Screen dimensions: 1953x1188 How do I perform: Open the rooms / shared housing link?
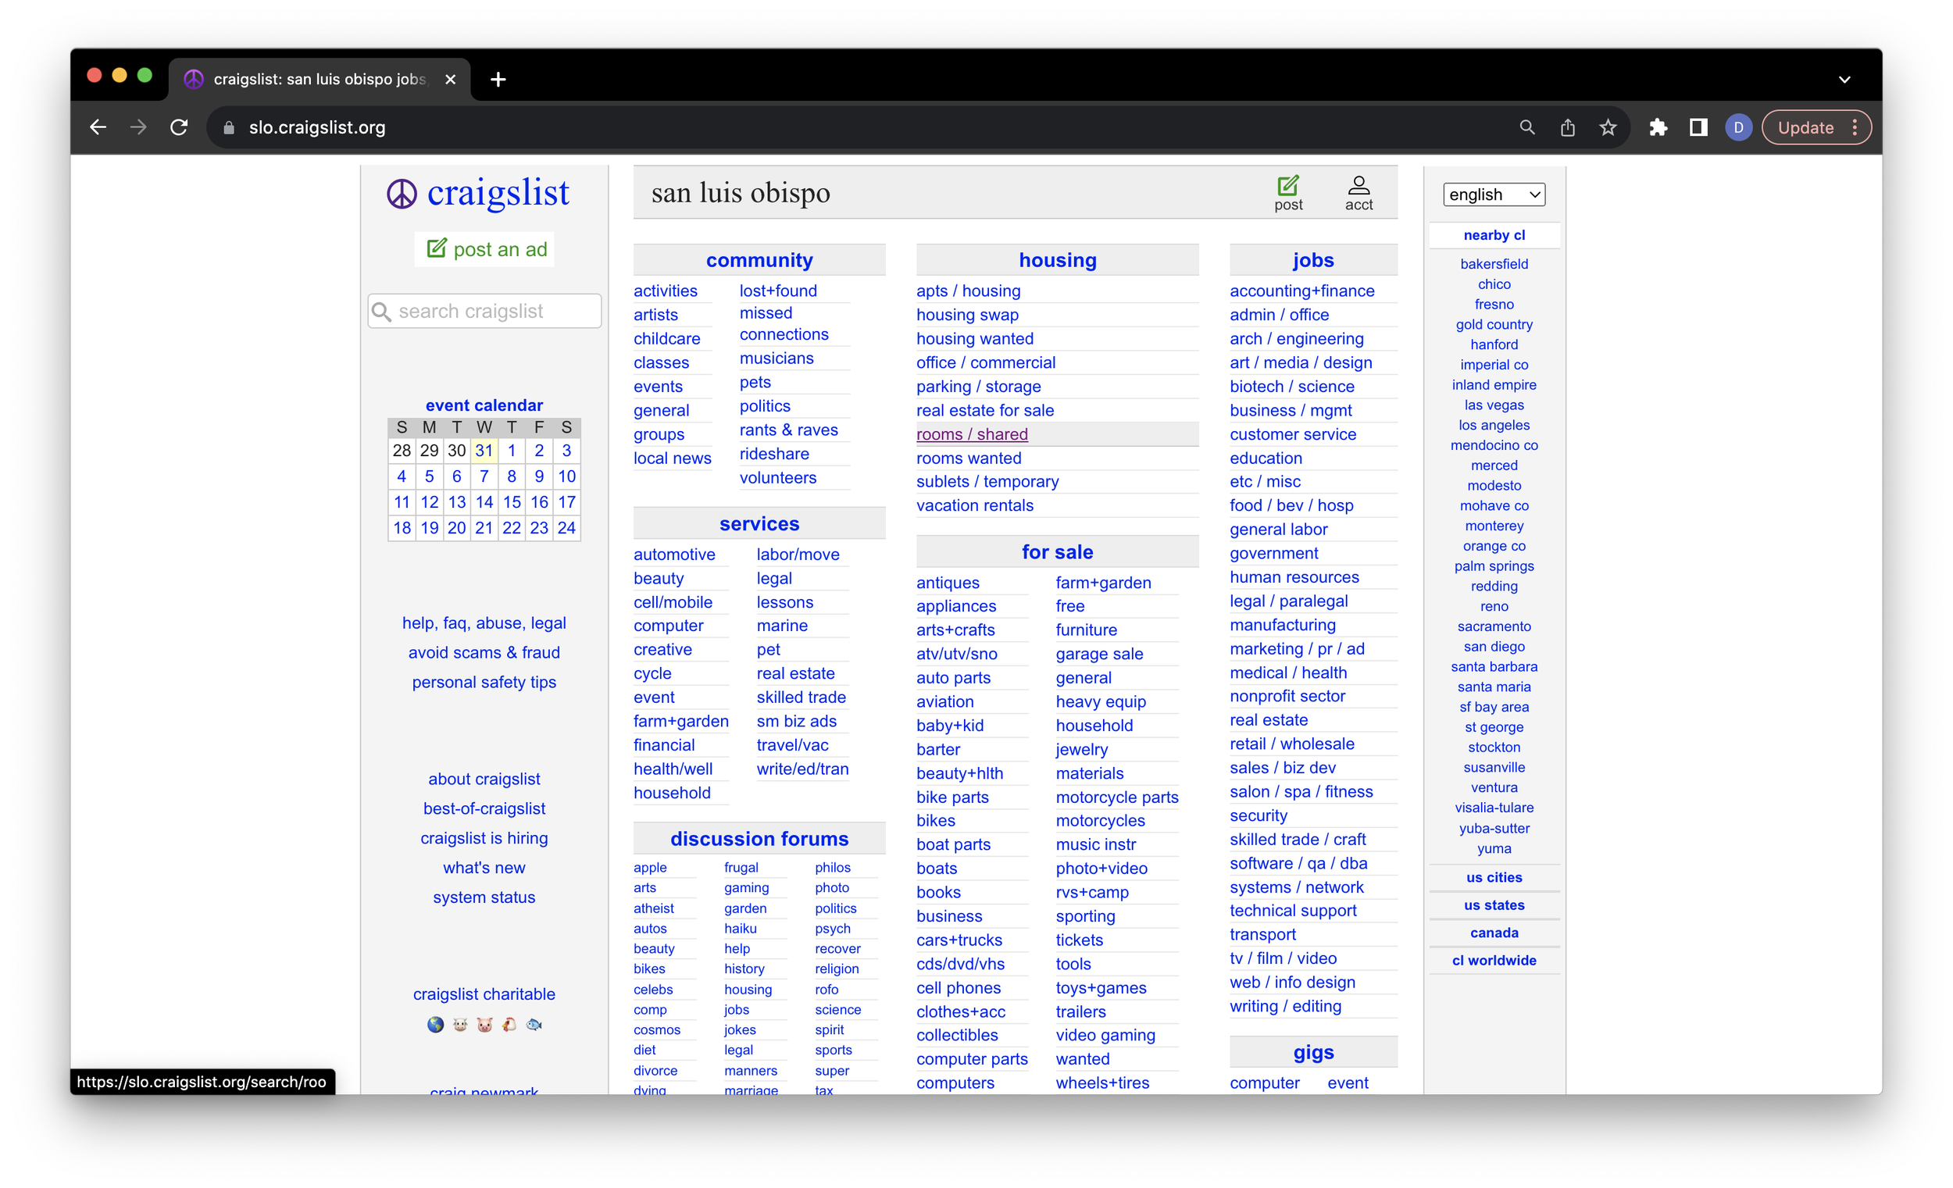tap(972, 434)
